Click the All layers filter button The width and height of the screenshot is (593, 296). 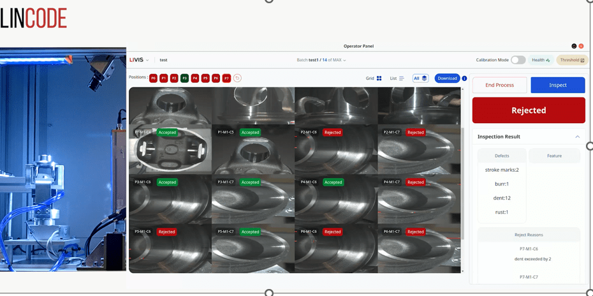pyautogui.click(x=420, y=78)
